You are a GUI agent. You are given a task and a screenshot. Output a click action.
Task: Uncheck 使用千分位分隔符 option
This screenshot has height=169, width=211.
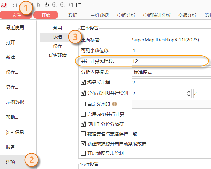[83, 124]
